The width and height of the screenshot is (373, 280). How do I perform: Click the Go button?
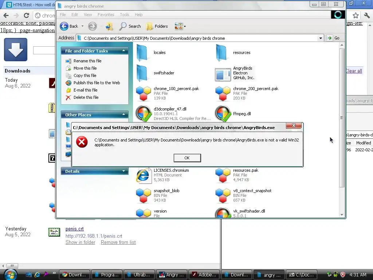tap(334, 38)
